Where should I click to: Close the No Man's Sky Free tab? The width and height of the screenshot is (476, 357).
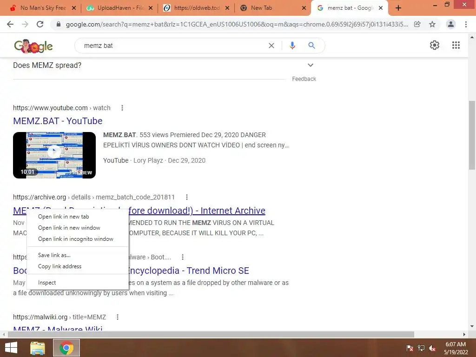pos(74,8)
